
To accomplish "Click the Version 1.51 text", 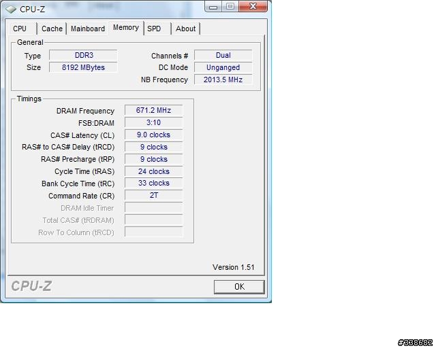I will (x=233, y=267).
